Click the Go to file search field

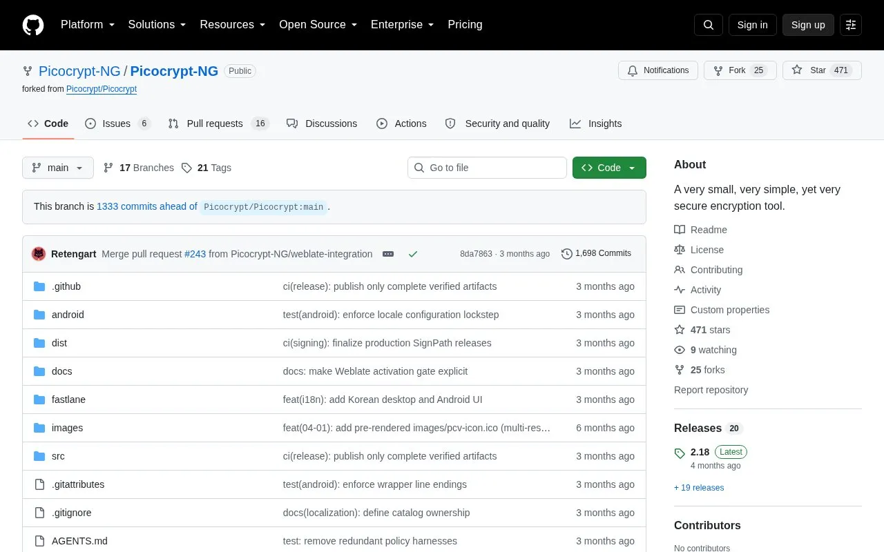[x=487, y=168]
